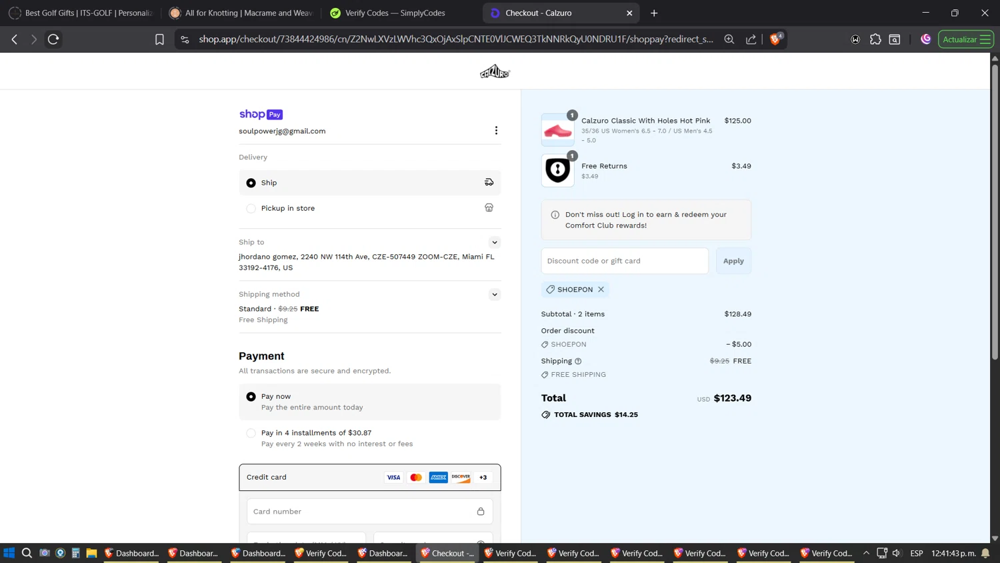Show hidden system tray icons

866,553
